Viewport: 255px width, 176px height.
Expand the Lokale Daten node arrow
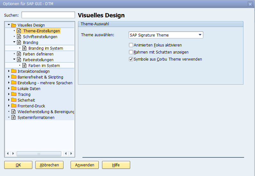pos(9,88)
